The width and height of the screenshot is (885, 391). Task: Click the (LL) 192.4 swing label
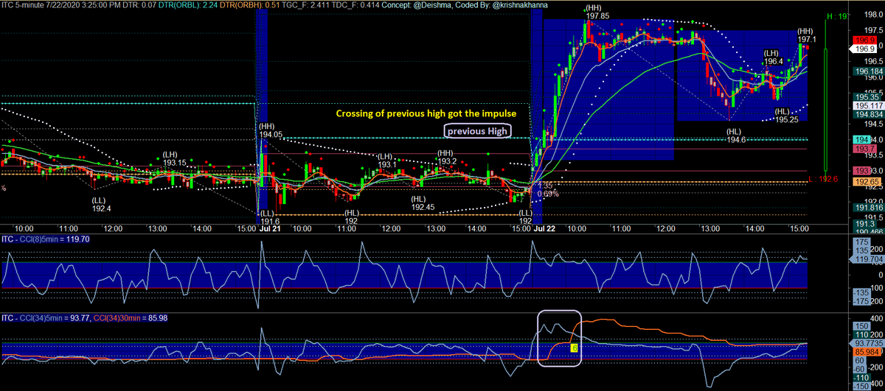pyautogui.click(x=101, y=204)
